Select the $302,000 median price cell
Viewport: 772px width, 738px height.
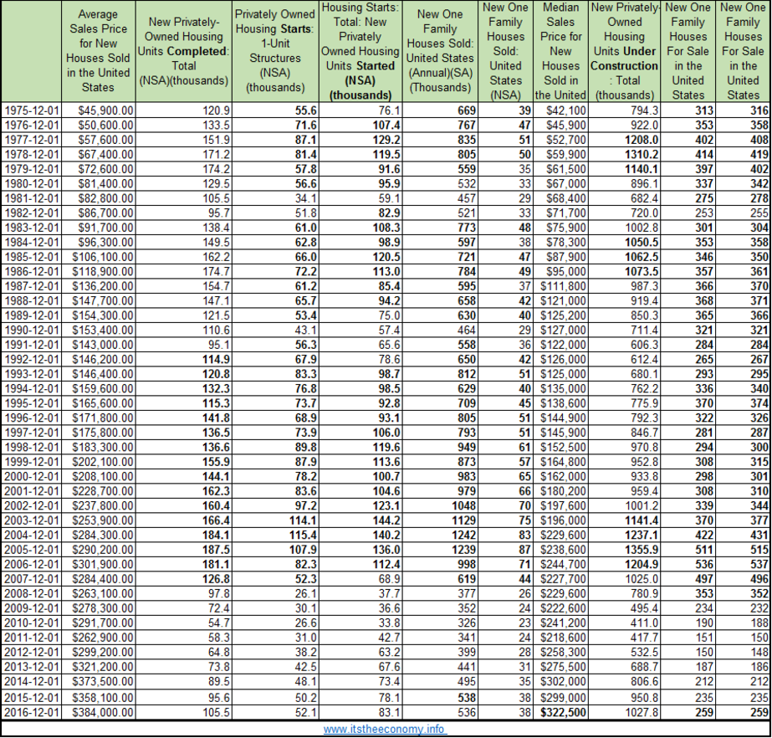coord(560,681)
